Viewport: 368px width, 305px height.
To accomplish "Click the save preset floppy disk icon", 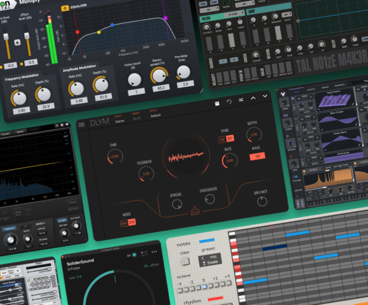I will click(x=216, y=103).
